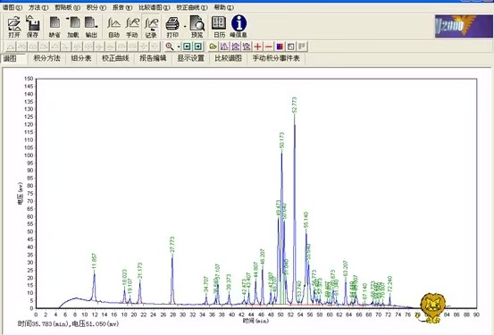The image size is (494, 335).
Task: Click peak label 34.707
Action: coord(206,285)
